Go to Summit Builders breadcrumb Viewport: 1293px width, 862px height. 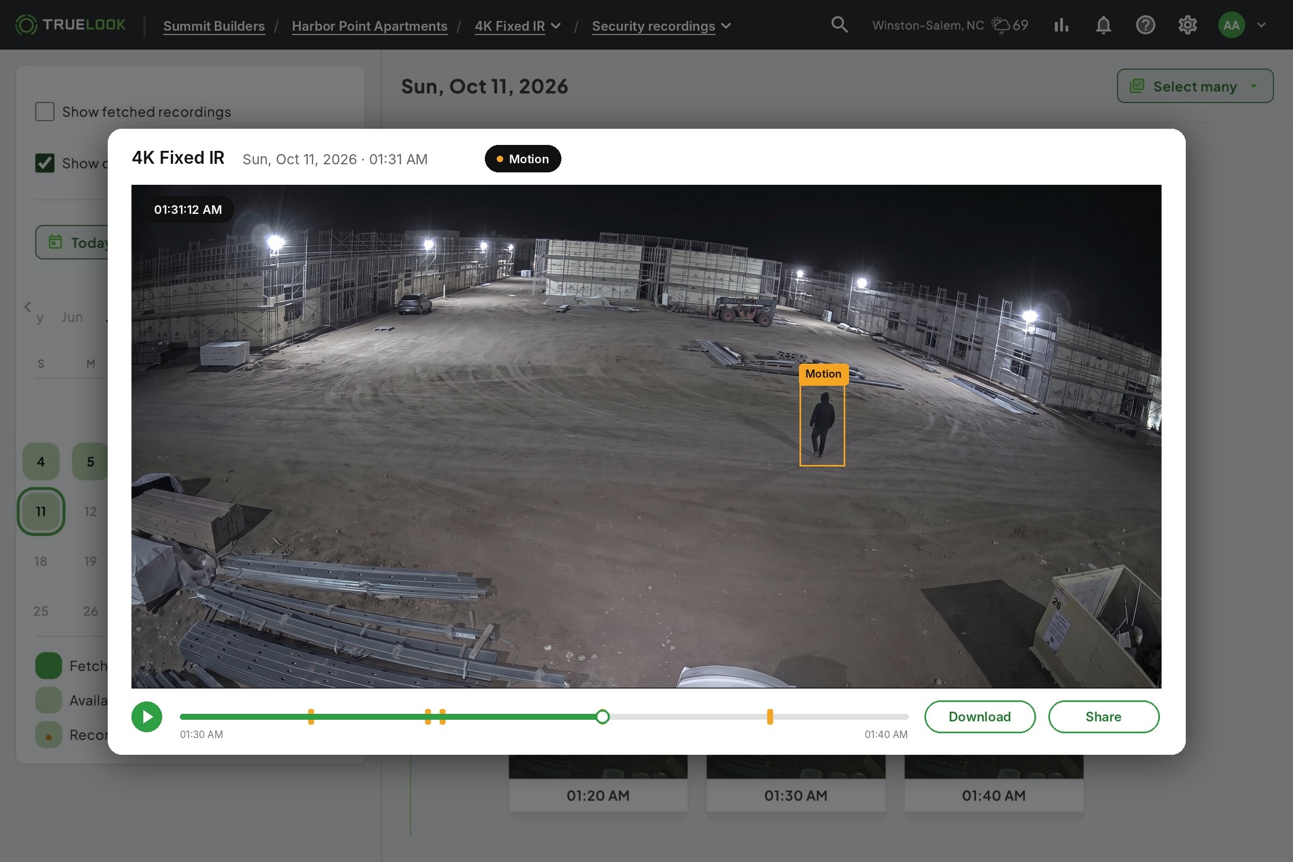coord(214,26)
